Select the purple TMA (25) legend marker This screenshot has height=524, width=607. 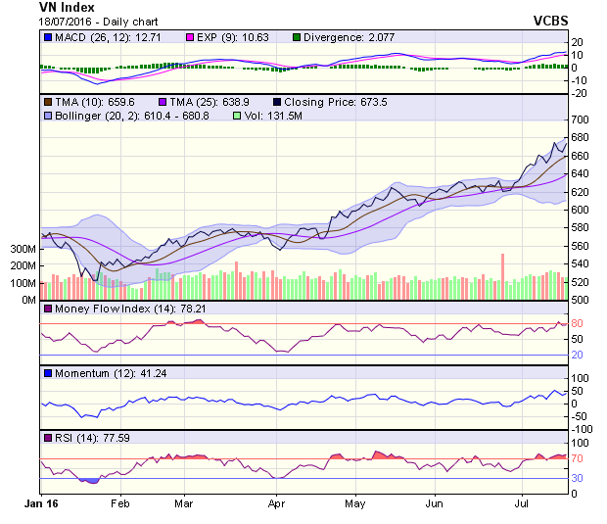[163, 101]
